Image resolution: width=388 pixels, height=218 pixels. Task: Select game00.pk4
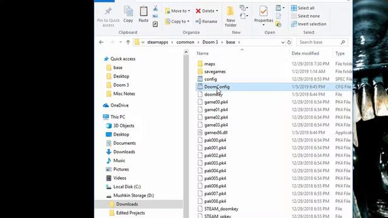(x=216, y=102)
